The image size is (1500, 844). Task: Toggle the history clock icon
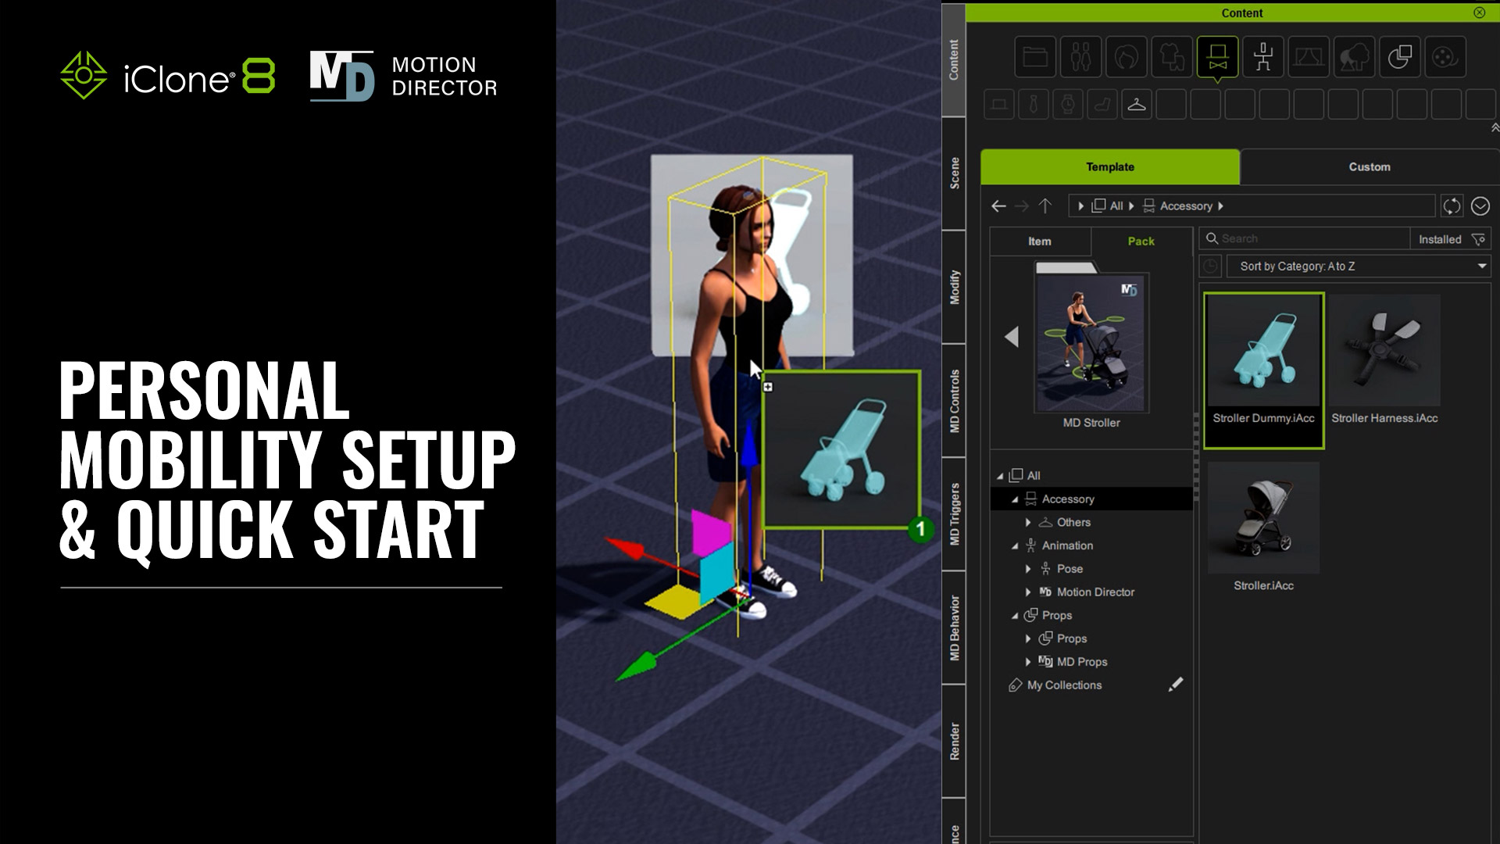1210,266
